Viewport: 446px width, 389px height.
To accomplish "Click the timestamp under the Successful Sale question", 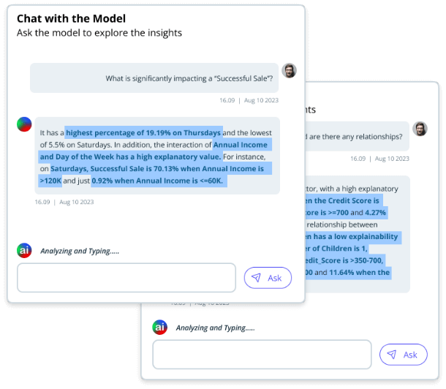I will pos(249,100).
